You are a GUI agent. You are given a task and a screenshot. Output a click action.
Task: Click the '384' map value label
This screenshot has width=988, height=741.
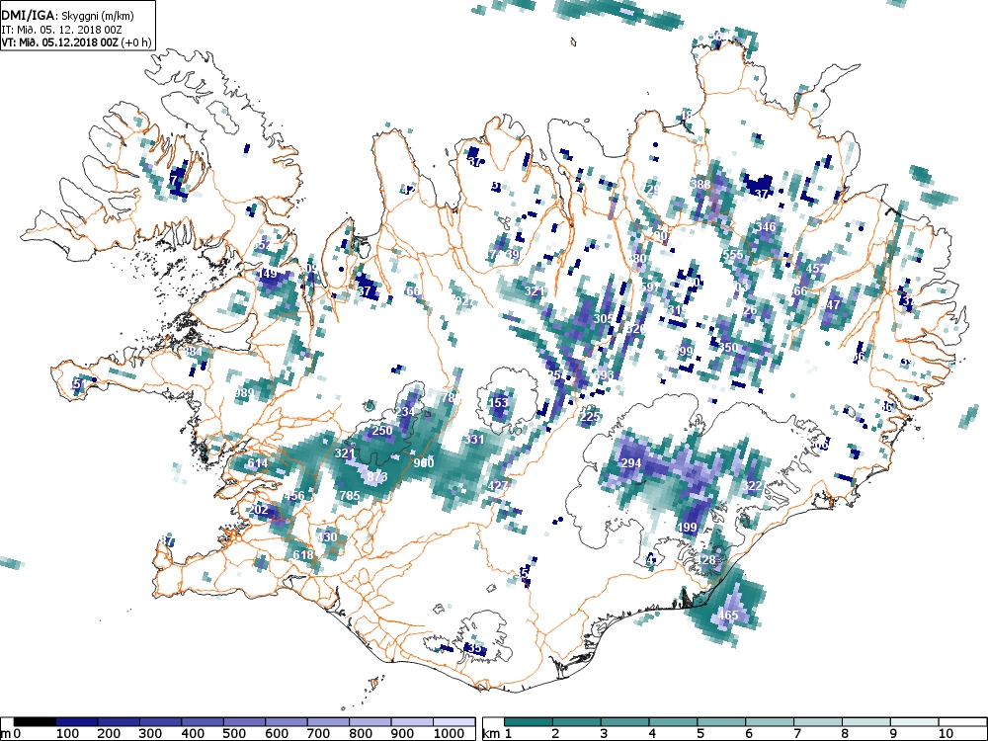(x=193, y=352)
